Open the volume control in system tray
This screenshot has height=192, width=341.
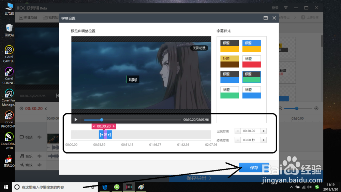tap(310, 187)
